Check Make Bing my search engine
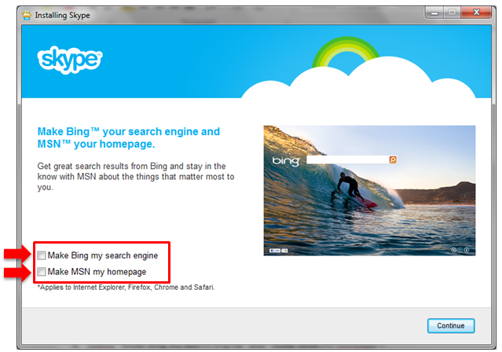Image resolution: width=502 pixels, height=352 pixels. (x=42, y=255)
